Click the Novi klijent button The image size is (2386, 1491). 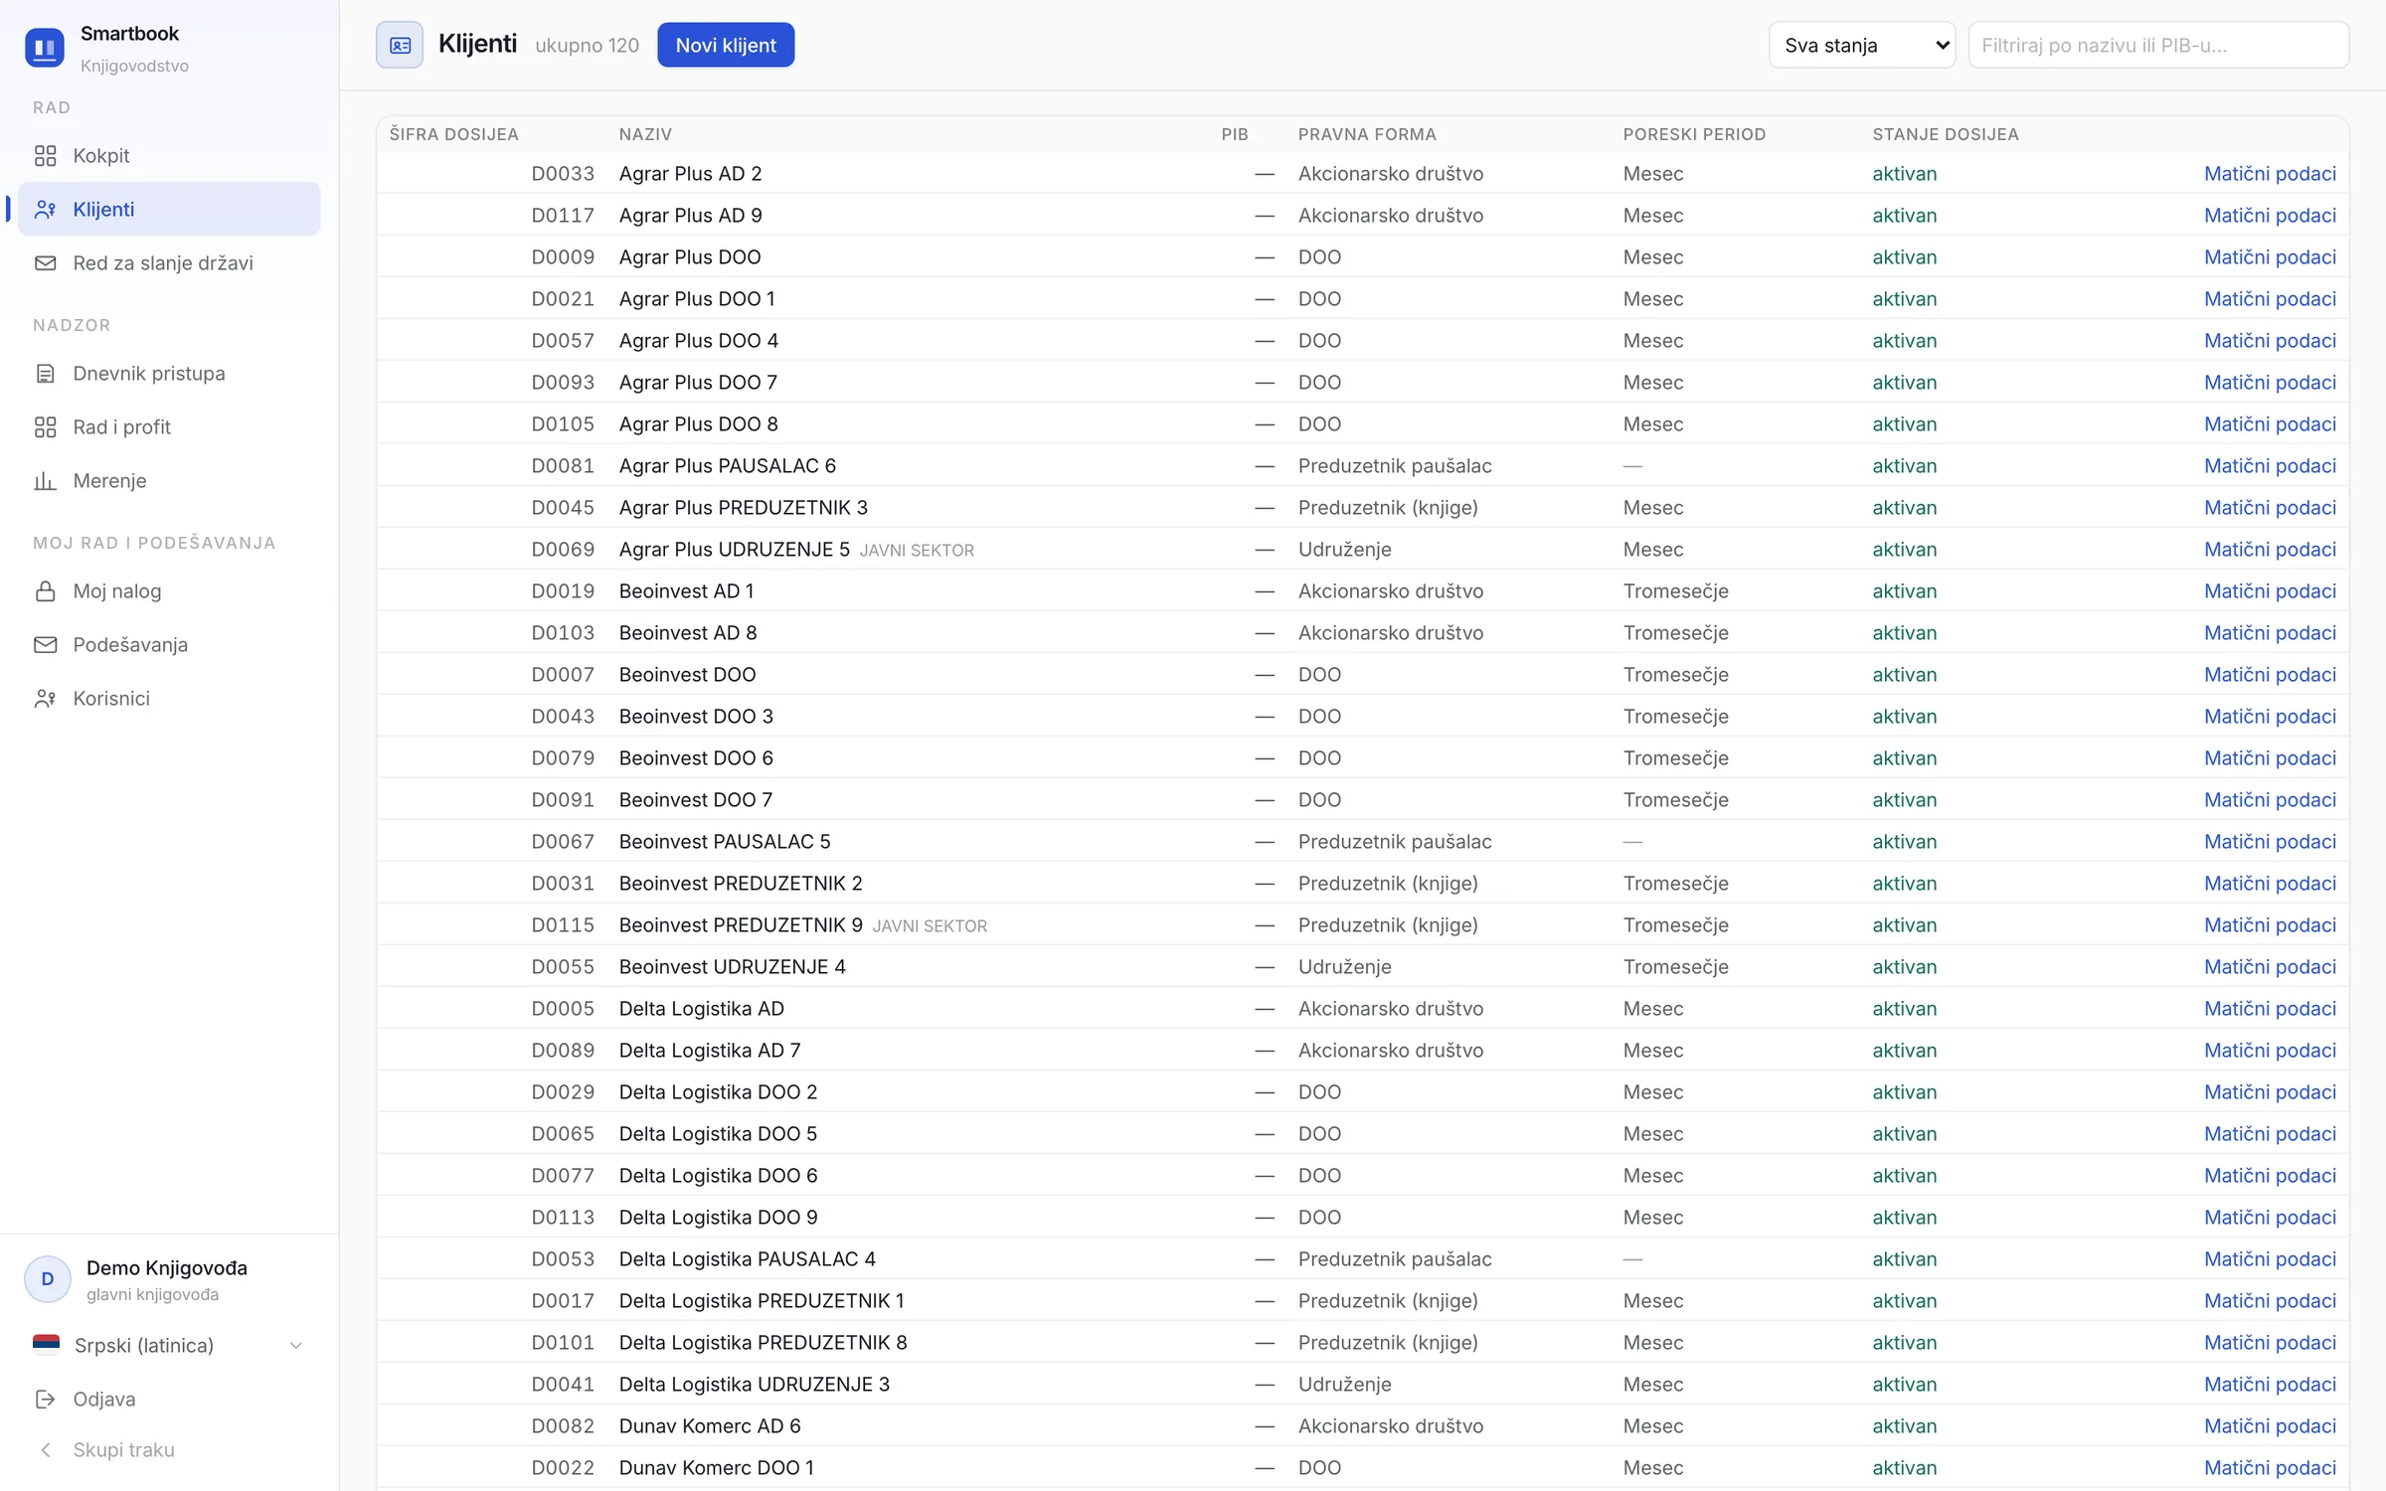tap(726, 45)
